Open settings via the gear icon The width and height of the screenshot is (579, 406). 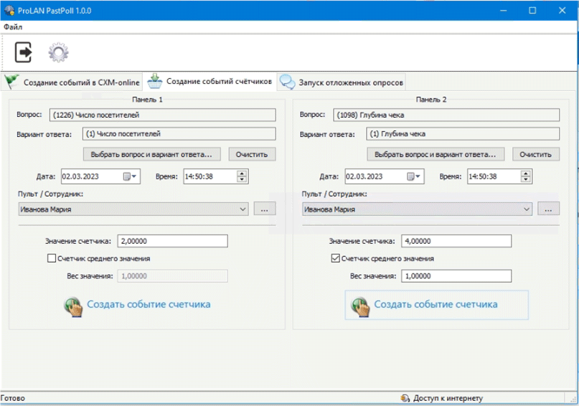click(x=57, y=52)
